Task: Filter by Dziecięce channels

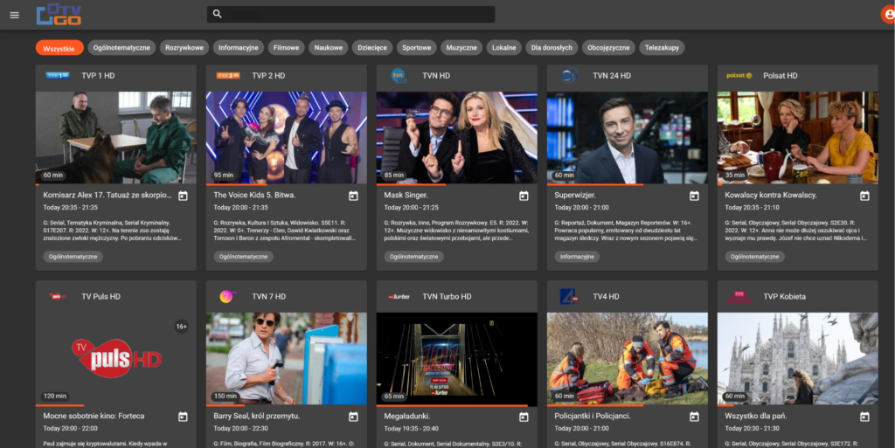Action: [x=372, y=48]
